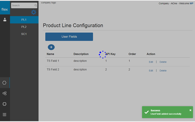Open the User Fields tab
Image resolution: width=195 pixels, height=122 pixels.
tap(69, 37)
